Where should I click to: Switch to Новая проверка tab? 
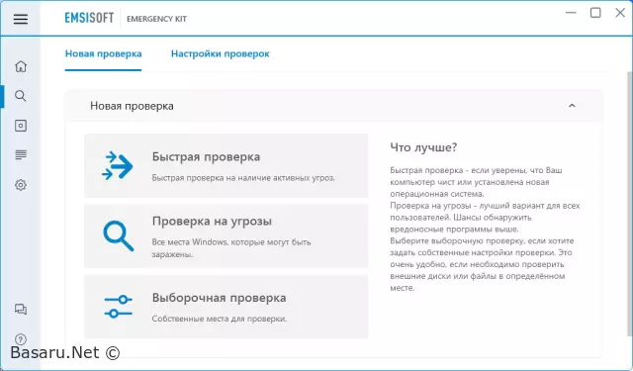click(103, 53)
